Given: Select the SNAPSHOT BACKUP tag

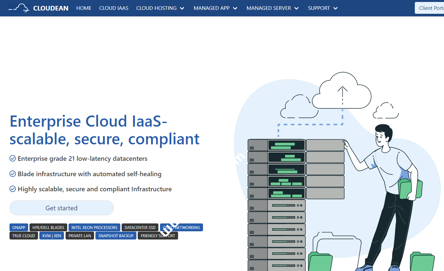Looking at the screenshot, I should point(116,236).
